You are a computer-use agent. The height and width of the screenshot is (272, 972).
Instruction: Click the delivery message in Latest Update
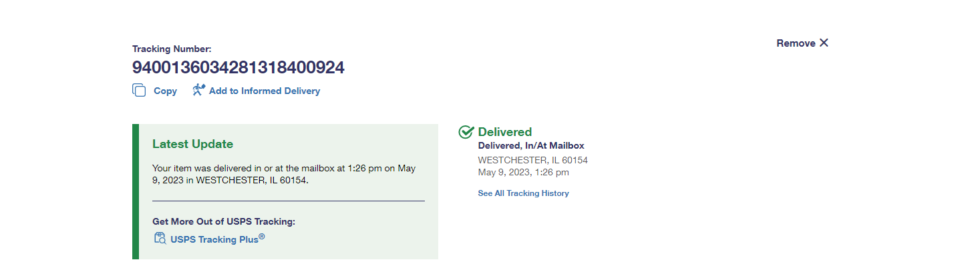pos(284,174)
